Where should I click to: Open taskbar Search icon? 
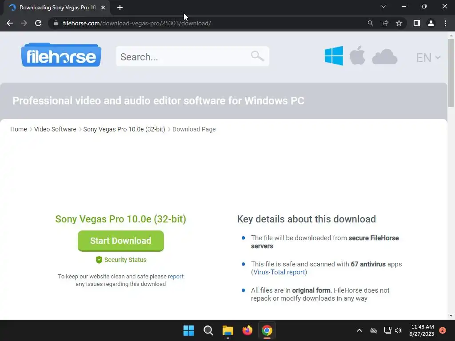point(208,330)
